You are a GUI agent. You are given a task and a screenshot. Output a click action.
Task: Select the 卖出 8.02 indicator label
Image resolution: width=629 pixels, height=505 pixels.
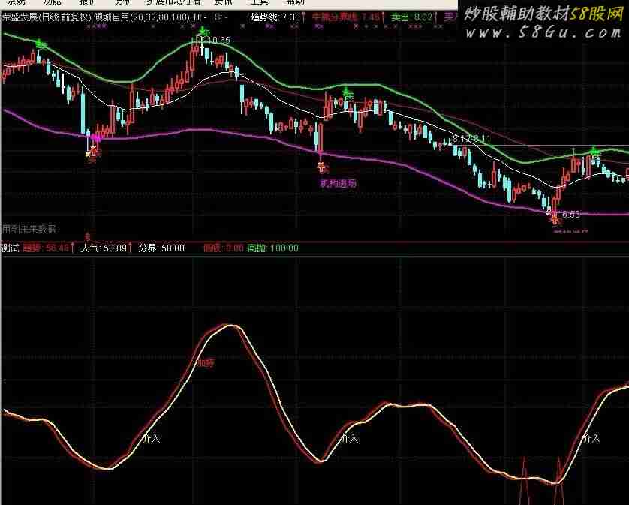(x=412, y=17)
